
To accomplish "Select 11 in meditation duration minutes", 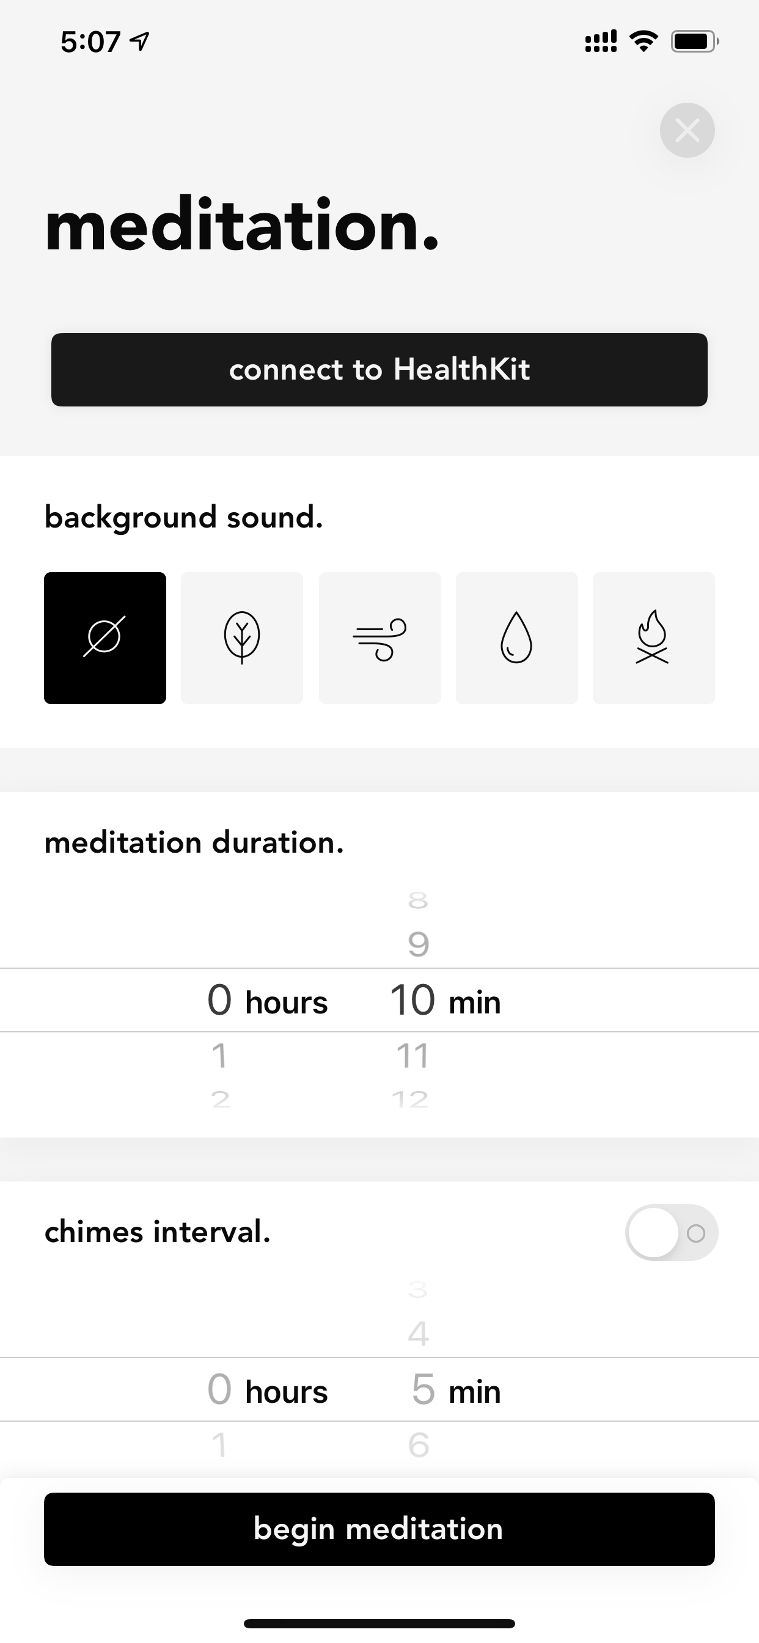I will (x=413, y=1056).
